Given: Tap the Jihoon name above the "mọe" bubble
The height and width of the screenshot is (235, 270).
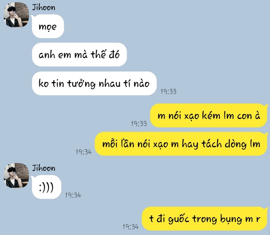Looking at the screenshot, I should (44, 8).
